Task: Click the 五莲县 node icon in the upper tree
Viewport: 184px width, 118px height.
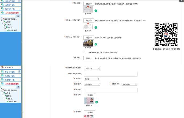Action: 7,27
